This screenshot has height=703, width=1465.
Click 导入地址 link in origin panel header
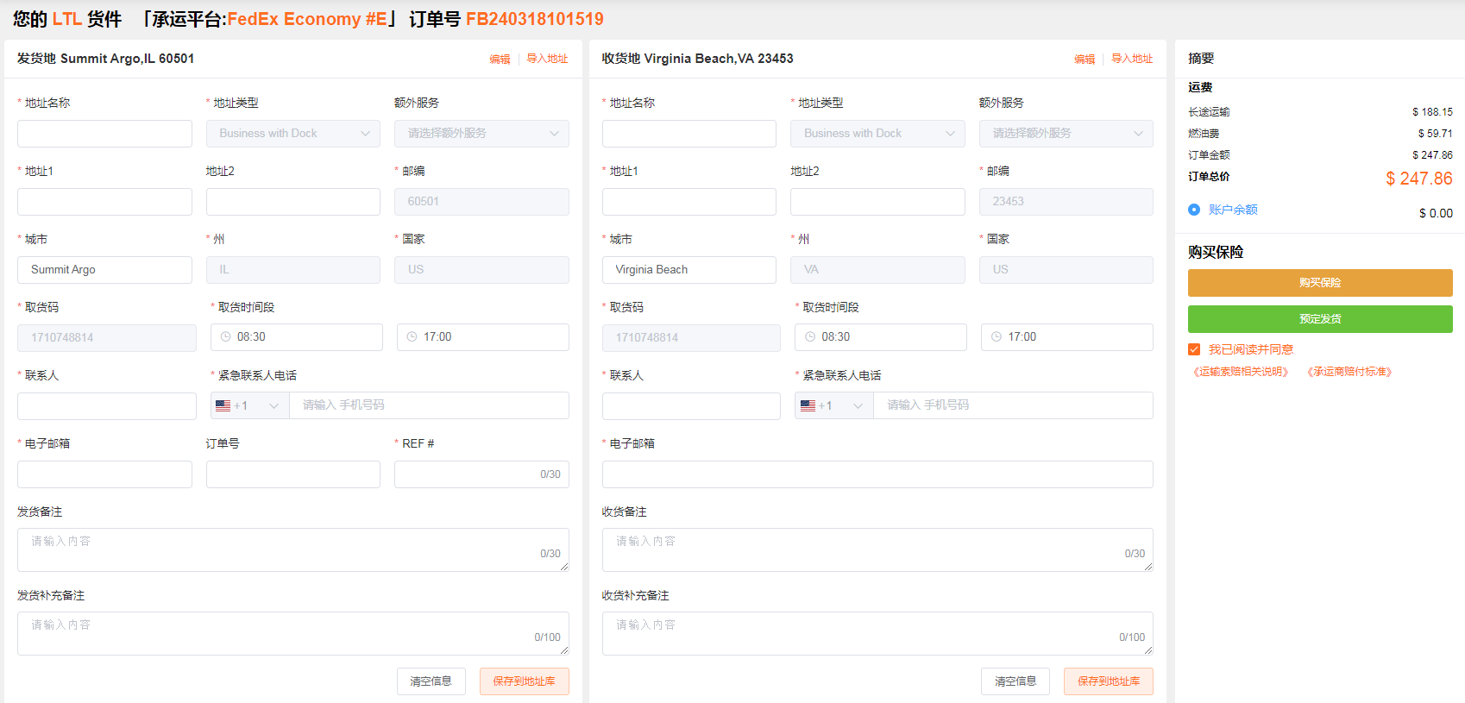click(x=547, y=59)
